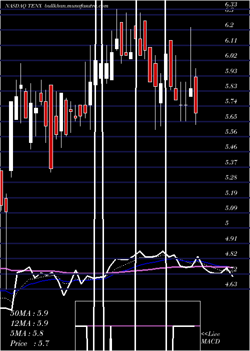The width and height of the screenshot is (250, 351).
Task: Click the 6.11 price axis label
Action: (x=231, y=41)
